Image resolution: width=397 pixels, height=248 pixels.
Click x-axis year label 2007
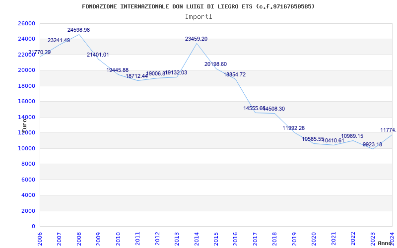[x=60, y=239]
